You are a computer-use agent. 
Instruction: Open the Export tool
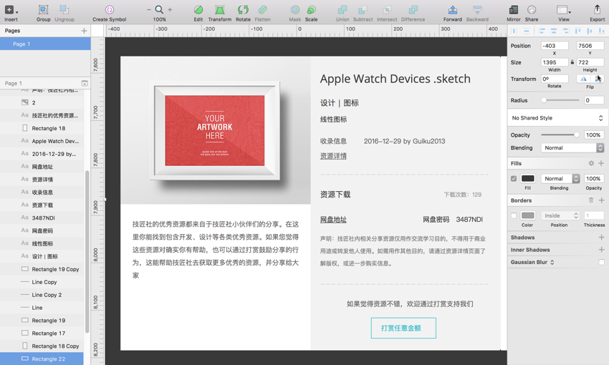[x=597, y=10]
